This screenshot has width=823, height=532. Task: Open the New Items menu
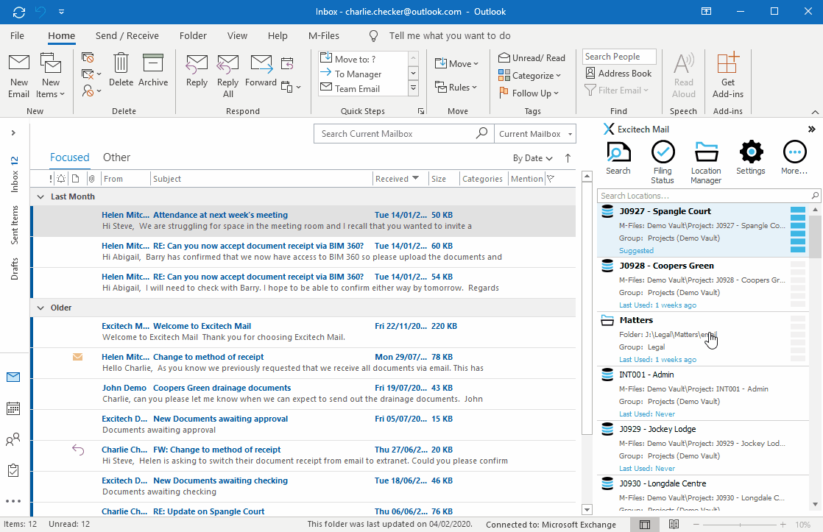click(x=50, y=76)
